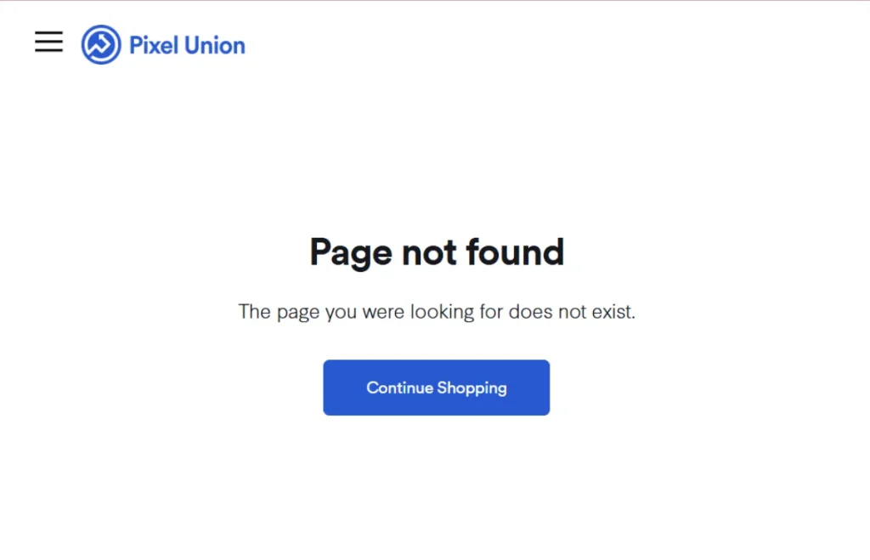Open the hamburger navigation menu
This screenshot has width=870, height=560.
[x=48, y=42]
